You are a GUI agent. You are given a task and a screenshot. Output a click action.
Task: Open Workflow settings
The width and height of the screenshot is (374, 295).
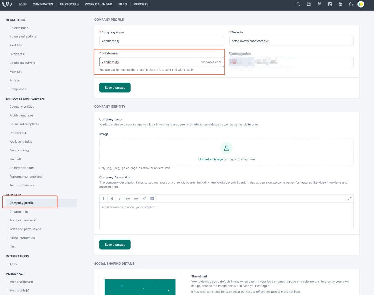point(16,45)
